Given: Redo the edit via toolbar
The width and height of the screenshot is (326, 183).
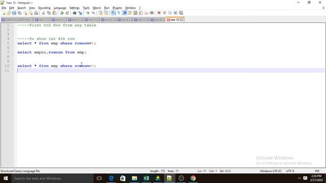Looking at the screenshot, I should (x=67, y=13).
